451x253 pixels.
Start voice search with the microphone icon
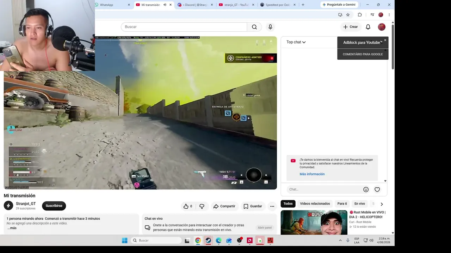tap(270, 27)
